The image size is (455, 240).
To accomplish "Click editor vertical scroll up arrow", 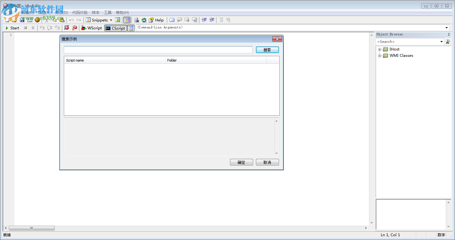I will point(372,34).
